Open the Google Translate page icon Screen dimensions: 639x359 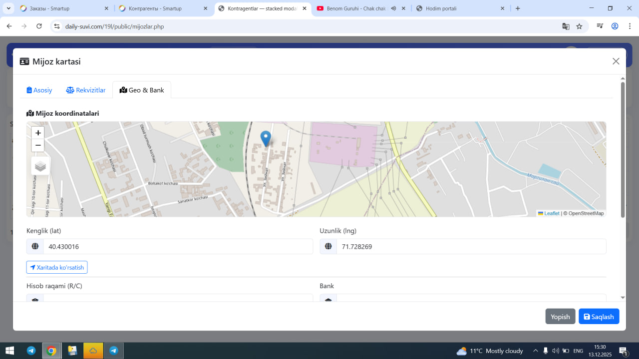[x=566, y=26]
